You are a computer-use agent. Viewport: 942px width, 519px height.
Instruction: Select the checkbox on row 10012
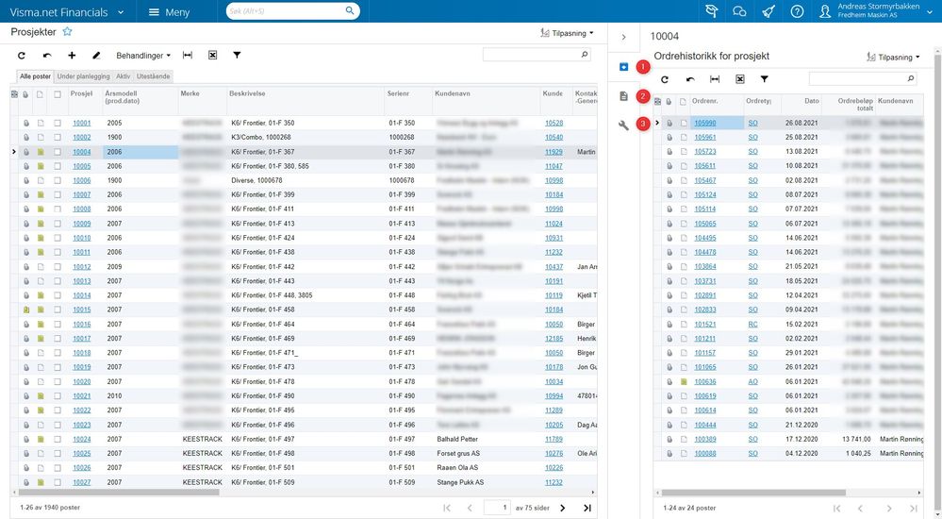(x=58, y=267)
